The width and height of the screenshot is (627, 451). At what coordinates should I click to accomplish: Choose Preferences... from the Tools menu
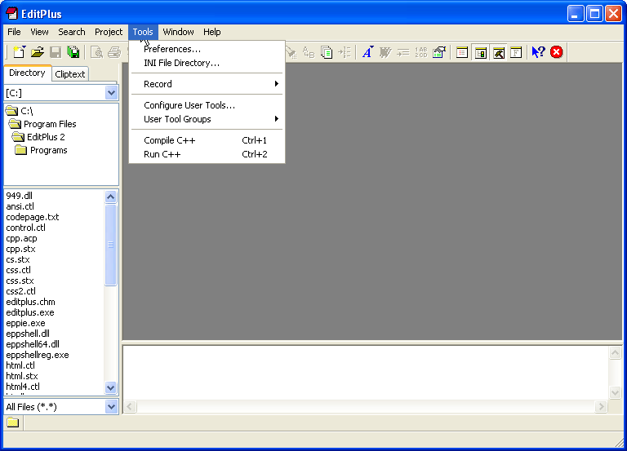click(207, 49)
